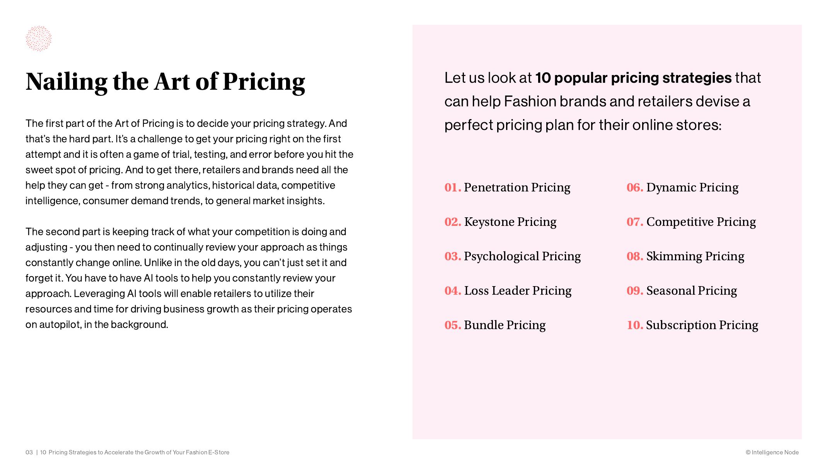This screenshot has width=825, height=464.
Task: Click the bold 10 popular pricing strategies text
Action: pyautogui.click(x=633, y=78)
